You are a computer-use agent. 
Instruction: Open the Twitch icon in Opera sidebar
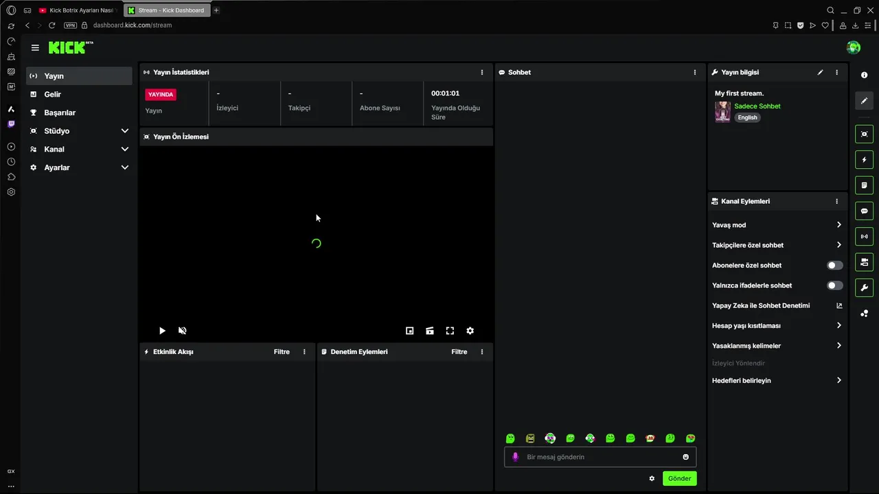tap(11, 124)
